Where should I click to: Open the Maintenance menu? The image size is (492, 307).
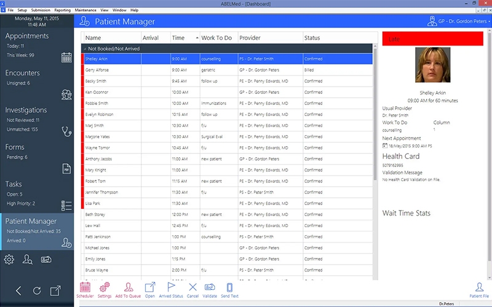[85, 10]
